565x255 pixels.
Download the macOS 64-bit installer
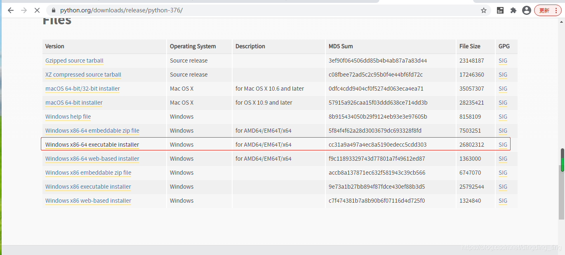[74, 103]
